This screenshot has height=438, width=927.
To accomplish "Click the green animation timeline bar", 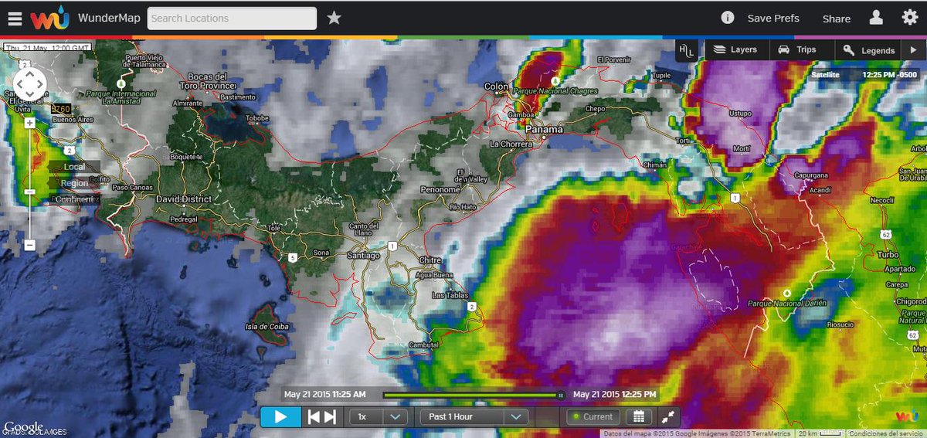I will pyautogui.click(x=470, y=395).
